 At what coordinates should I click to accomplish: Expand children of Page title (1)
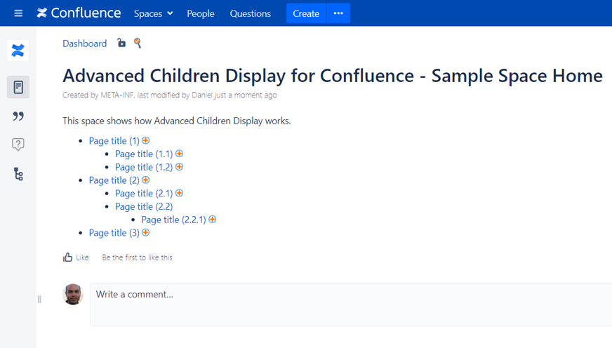tap(146, 140)
